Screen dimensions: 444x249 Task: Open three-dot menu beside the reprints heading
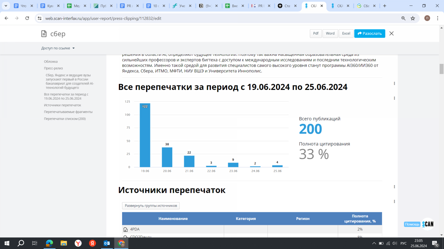(x=394, y=84)
